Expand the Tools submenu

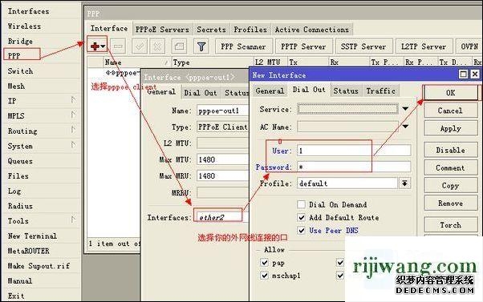tap(73, 219)
